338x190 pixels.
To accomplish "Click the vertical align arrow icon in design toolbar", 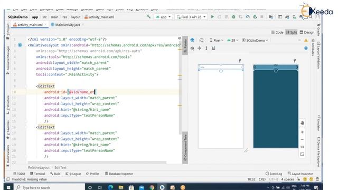I will click(x=206, y=48).
